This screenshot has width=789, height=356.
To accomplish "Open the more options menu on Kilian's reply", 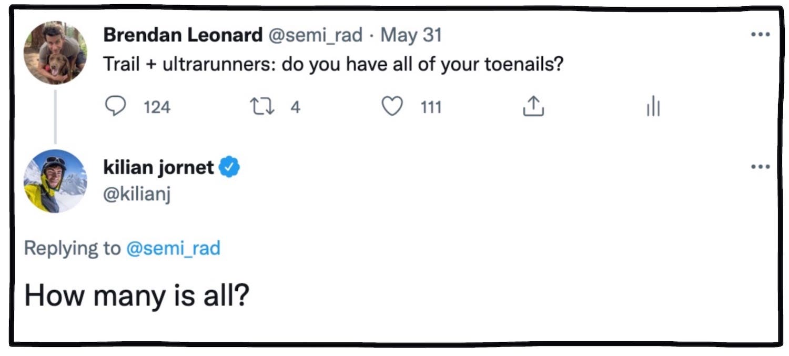I will pyautogui.click(x=760, y=166).
